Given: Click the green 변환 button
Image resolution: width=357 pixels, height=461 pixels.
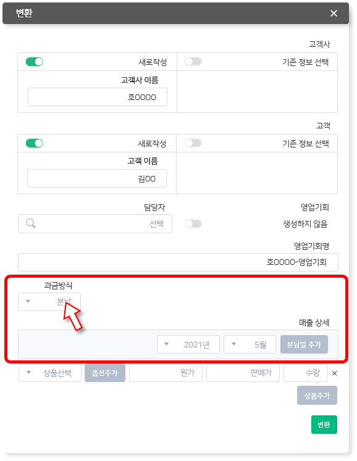Looking at the screenshot, I should 324,424.
